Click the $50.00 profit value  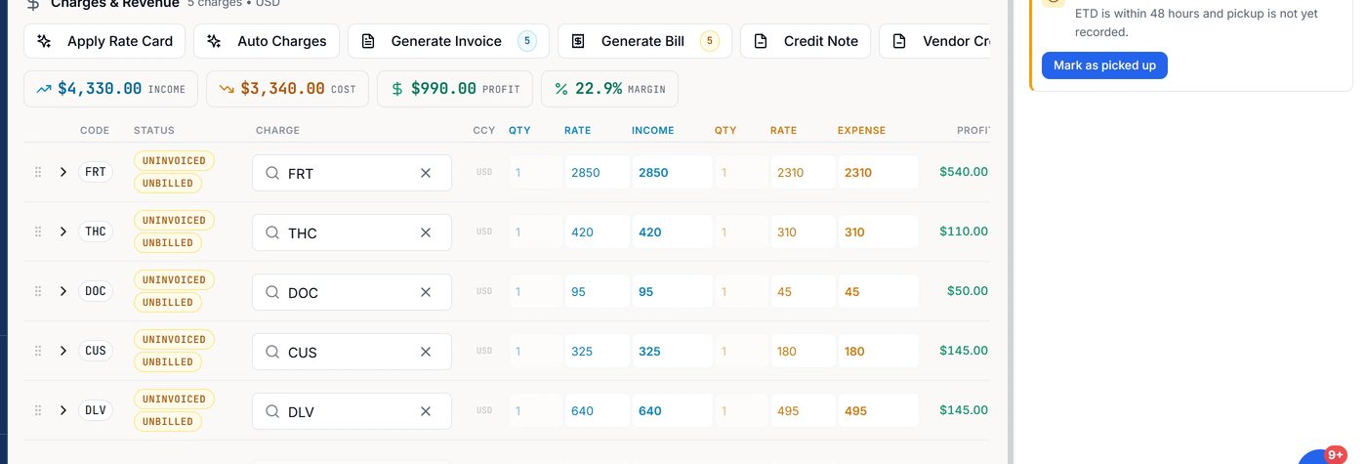coord(968,291)
